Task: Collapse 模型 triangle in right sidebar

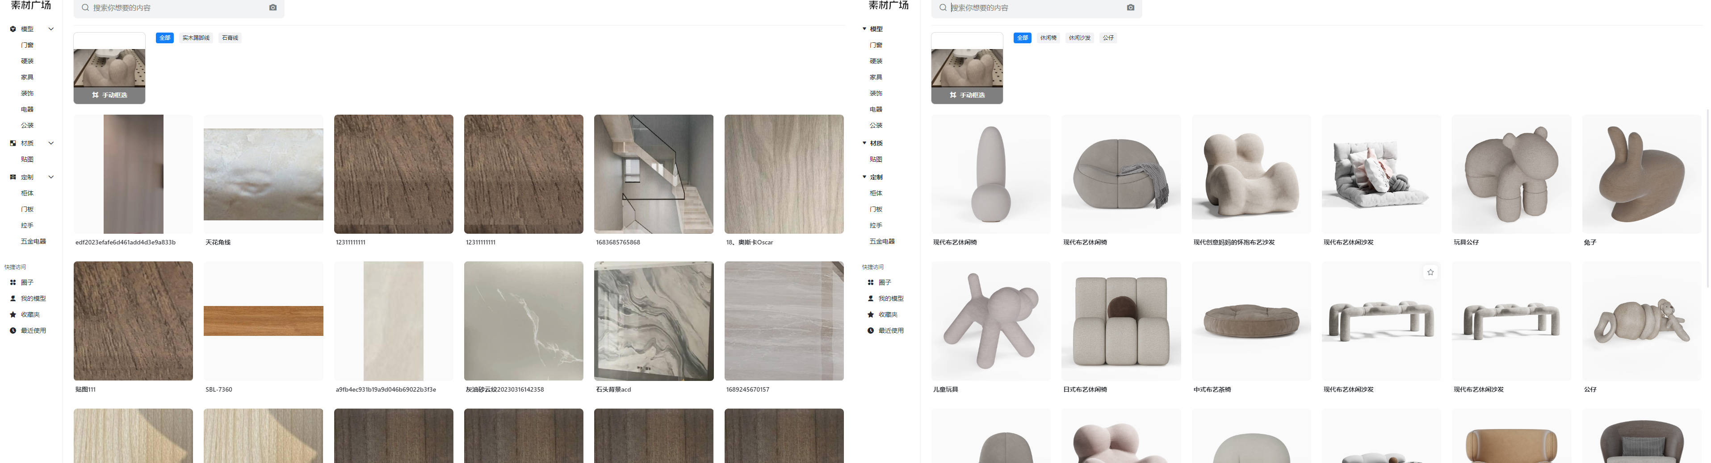Action: coord(864,29)
